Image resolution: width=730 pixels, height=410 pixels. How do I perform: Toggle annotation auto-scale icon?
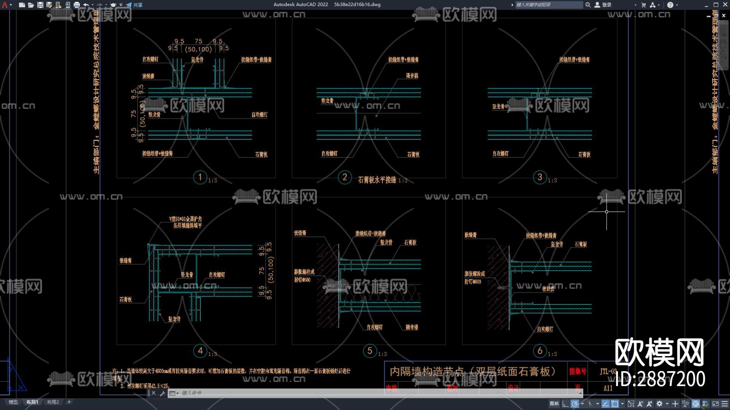650,404
